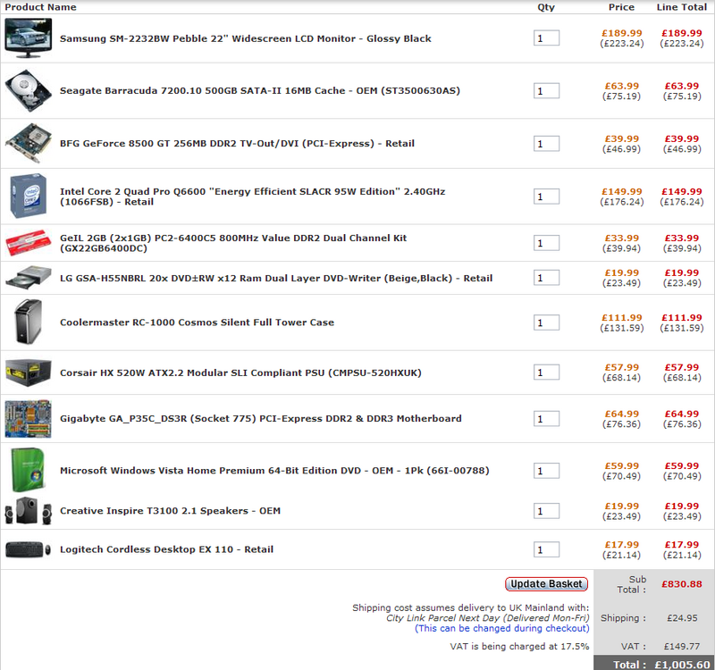The height and width of the screenshot is (670, 715).
Task: Click the Creative Inspire speakers thumbnail
Action: 29,511
